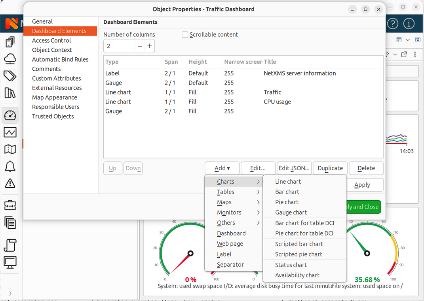Select the cloud perspective icon in sidebar
The height and width of the screenshot is (301, 424).
pos(10,58)
